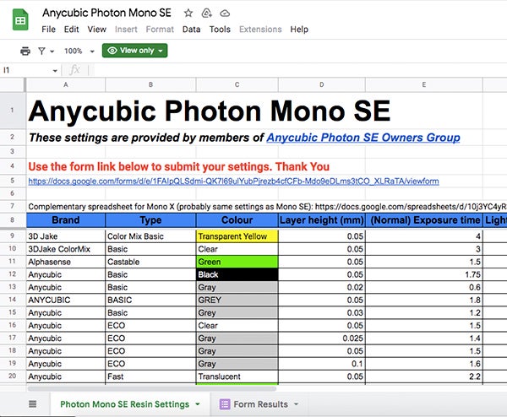Select column C header
The width and height of the screenshot is (507, 417).
pyautogui.click(x=237, y=84)
